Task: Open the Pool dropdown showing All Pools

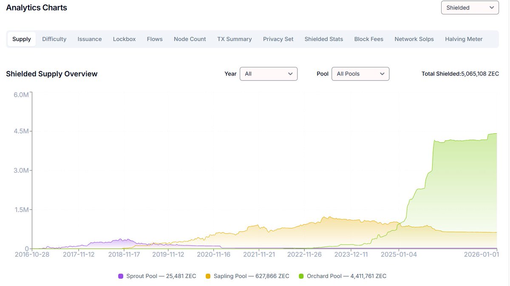Action: 360,74
